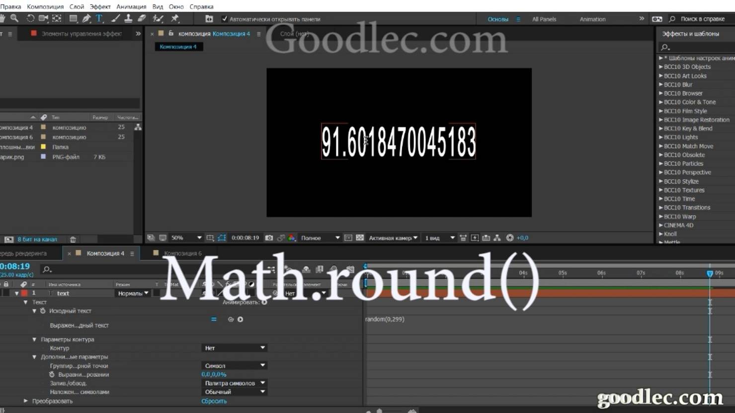
Task: Select the Pan Behind anchor point tool
Action: pos(57,18)
